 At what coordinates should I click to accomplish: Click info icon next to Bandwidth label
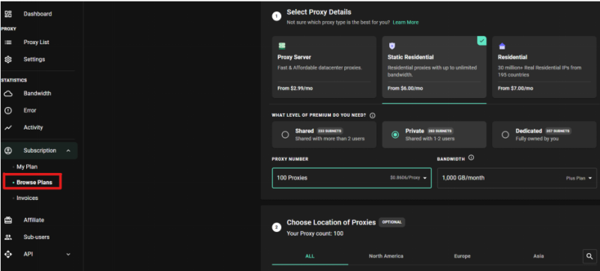[471, 158]
